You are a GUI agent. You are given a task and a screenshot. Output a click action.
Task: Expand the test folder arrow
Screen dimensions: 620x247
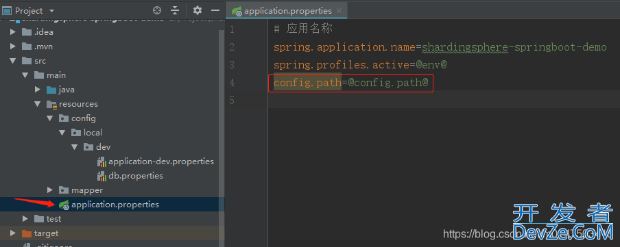point(25,218)
